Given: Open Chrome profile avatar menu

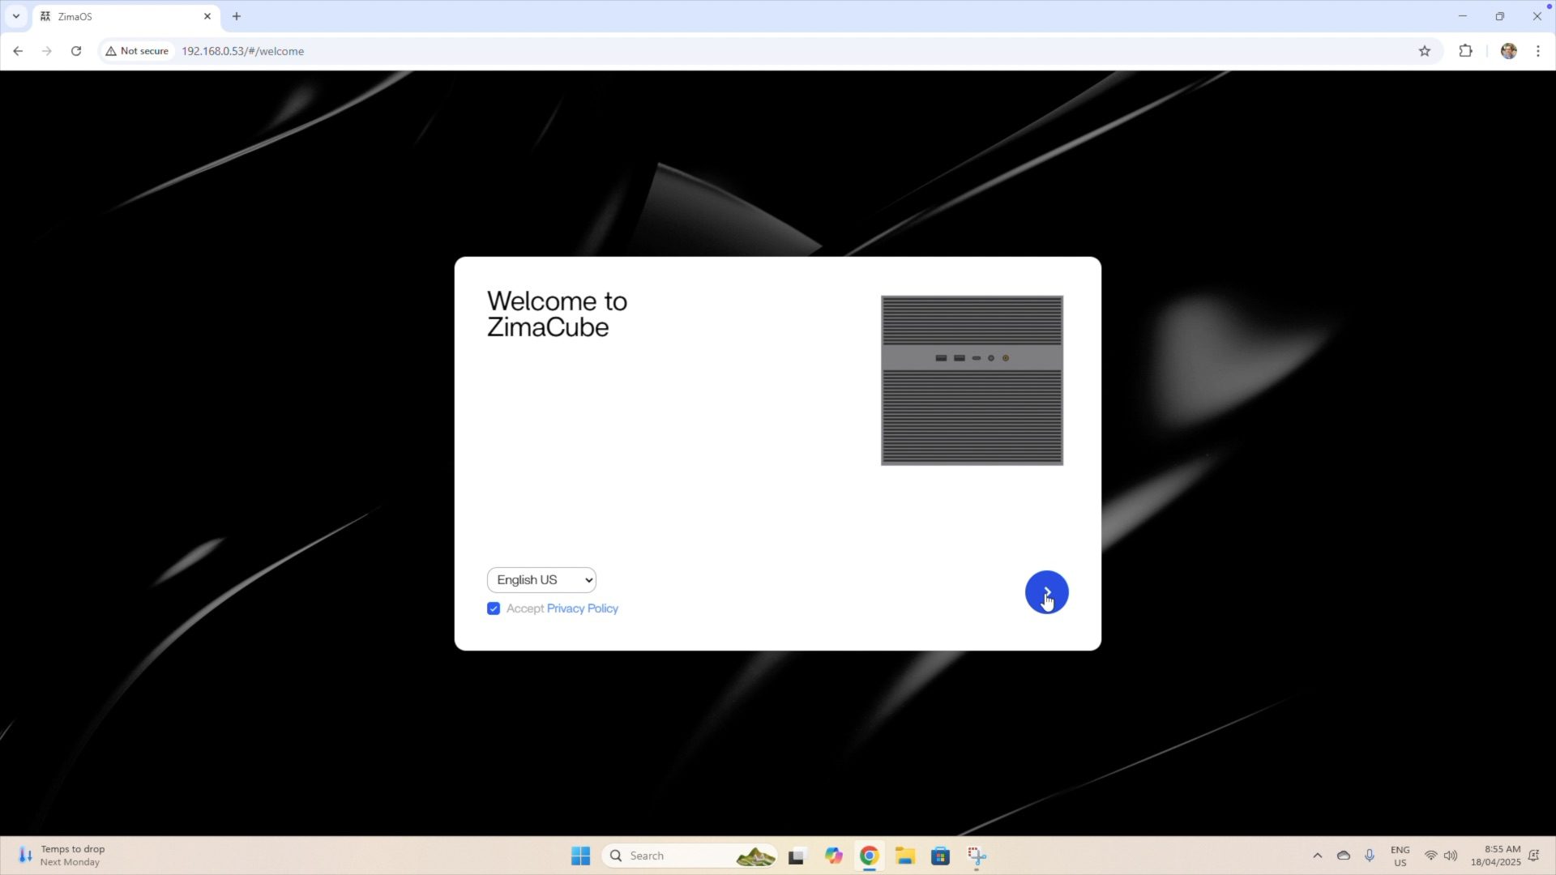Looking at the screenshot, I should pos(1508,51).
